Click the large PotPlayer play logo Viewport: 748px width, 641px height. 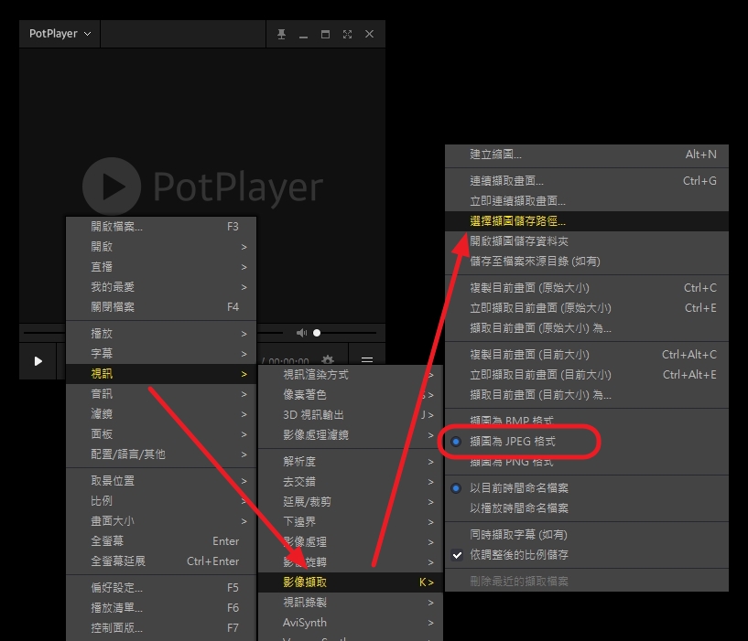click(112, 187)
